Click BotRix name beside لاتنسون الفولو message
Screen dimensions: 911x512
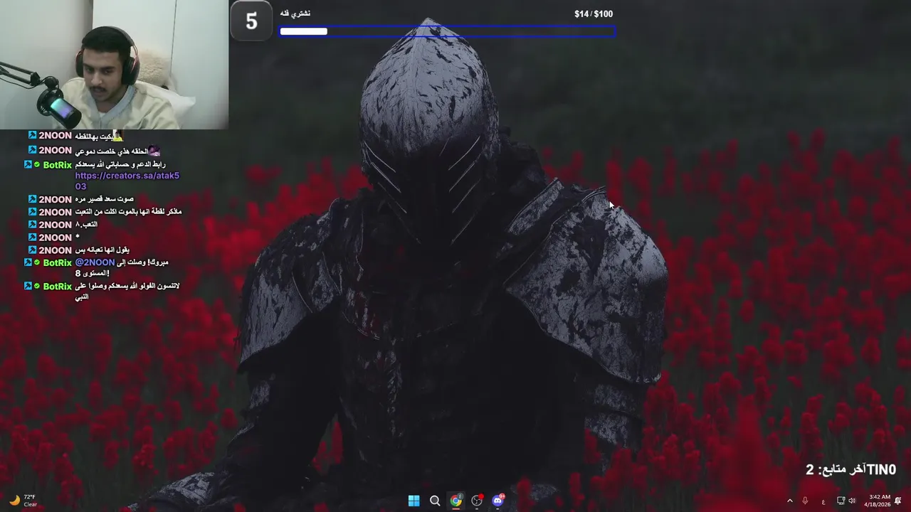point(58,287)
